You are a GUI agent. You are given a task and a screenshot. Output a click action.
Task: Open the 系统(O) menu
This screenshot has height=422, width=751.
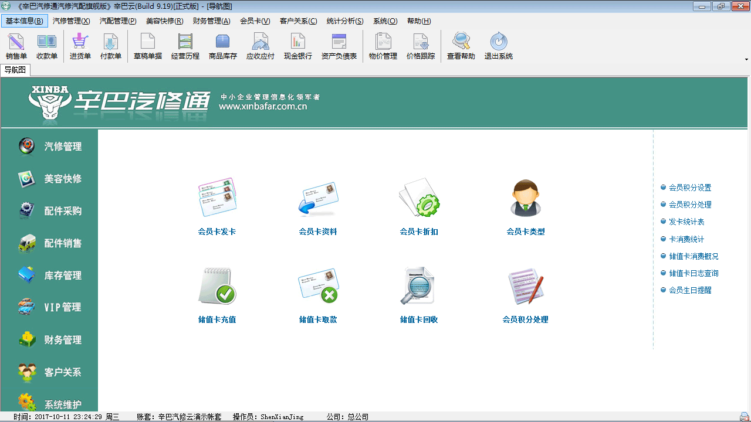coord(385,21)
